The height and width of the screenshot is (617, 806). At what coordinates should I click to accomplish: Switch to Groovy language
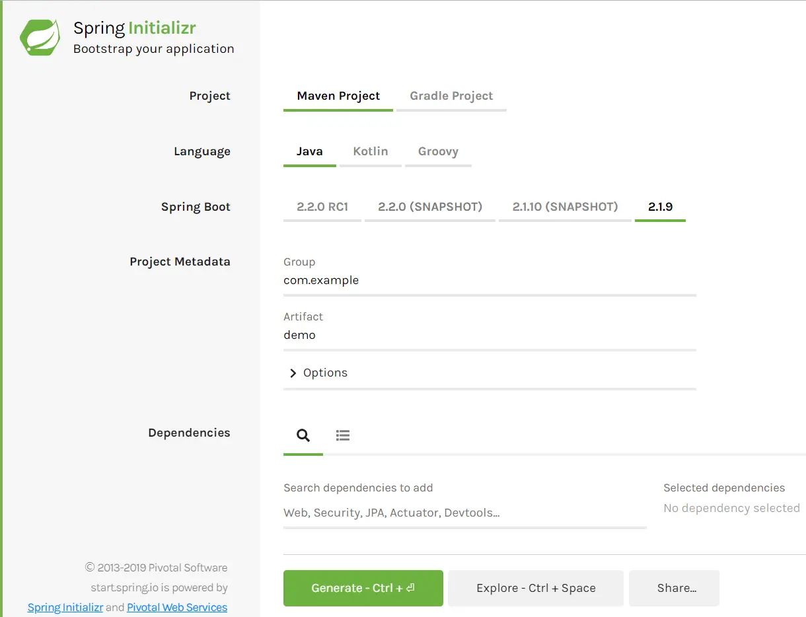(438, 151)
